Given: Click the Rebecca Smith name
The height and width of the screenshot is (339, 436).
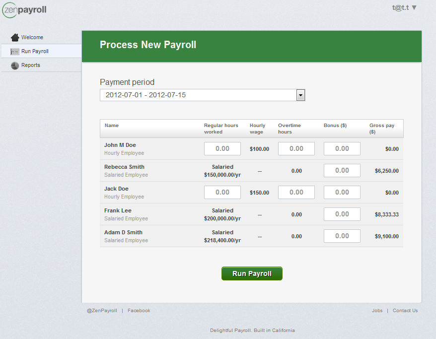Looking at the screenshot, I should click(124, 167).
